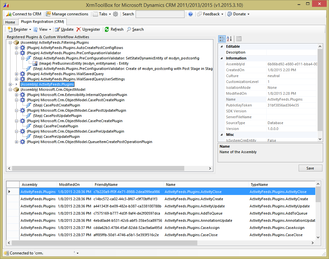Viewport: 329px width, 259px height.
Task: Open the View dropdown menu
Action: click(x=42, y=29)
